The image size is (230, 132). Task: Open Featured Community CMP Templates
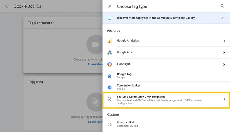pyautogui.click(x=166, y=100)
